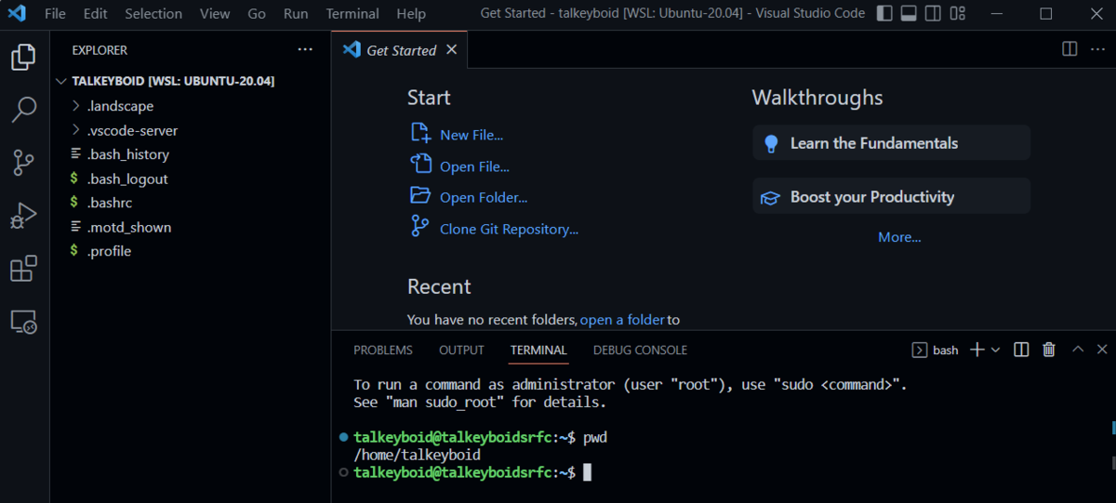Click the Clone Git Repository icon
This screenshot has height=503, width=1116.
420,227
